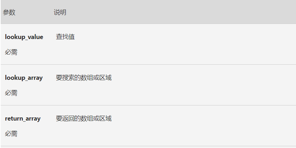Click divider line between lookup_array and return_array rows

click(148, 105)
